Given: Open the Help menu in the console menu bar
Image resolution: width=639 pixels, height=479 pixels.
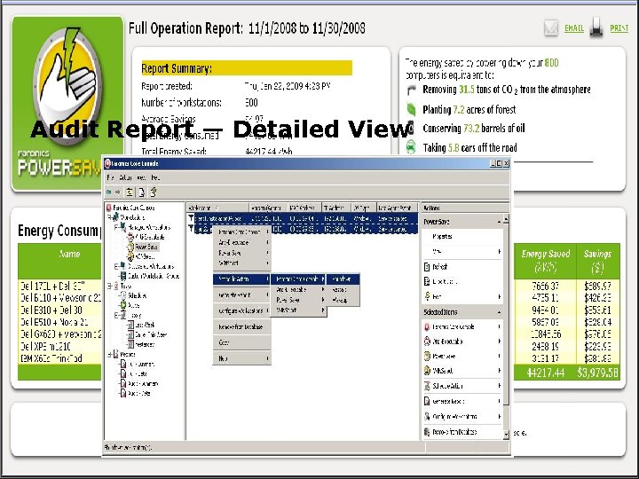Looking at the screenshot, I should [155, 177].
